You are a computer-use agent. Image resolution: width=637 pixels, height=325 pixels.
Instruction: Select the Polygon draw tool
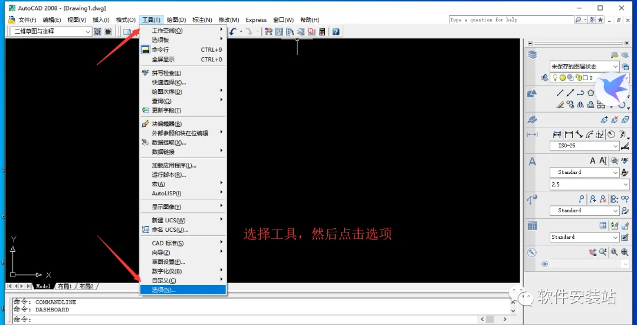point(590,93)
